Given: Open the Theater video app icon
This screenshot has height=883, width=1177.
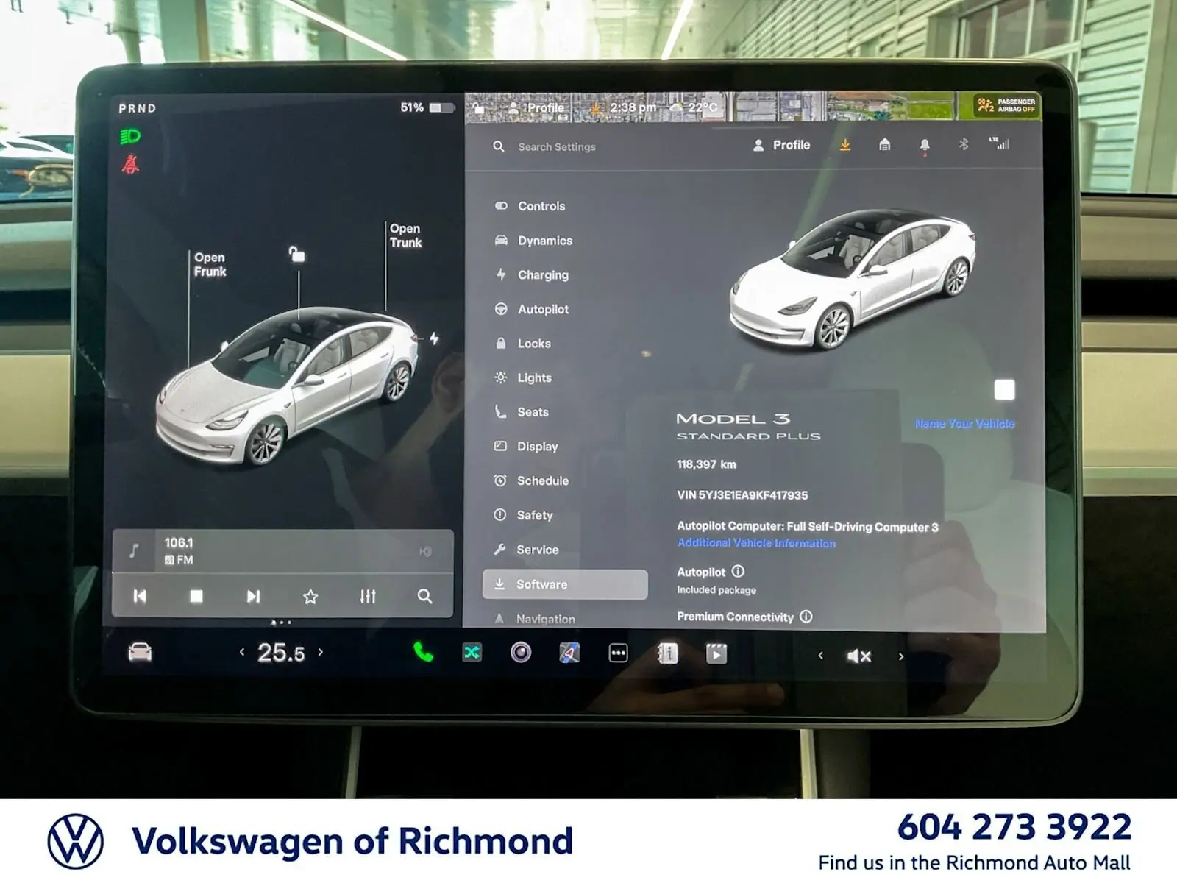Looking at the screenshot, I should click(716, 653).
